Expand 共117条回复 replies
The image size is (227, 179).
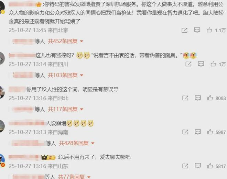click(65, 109)
